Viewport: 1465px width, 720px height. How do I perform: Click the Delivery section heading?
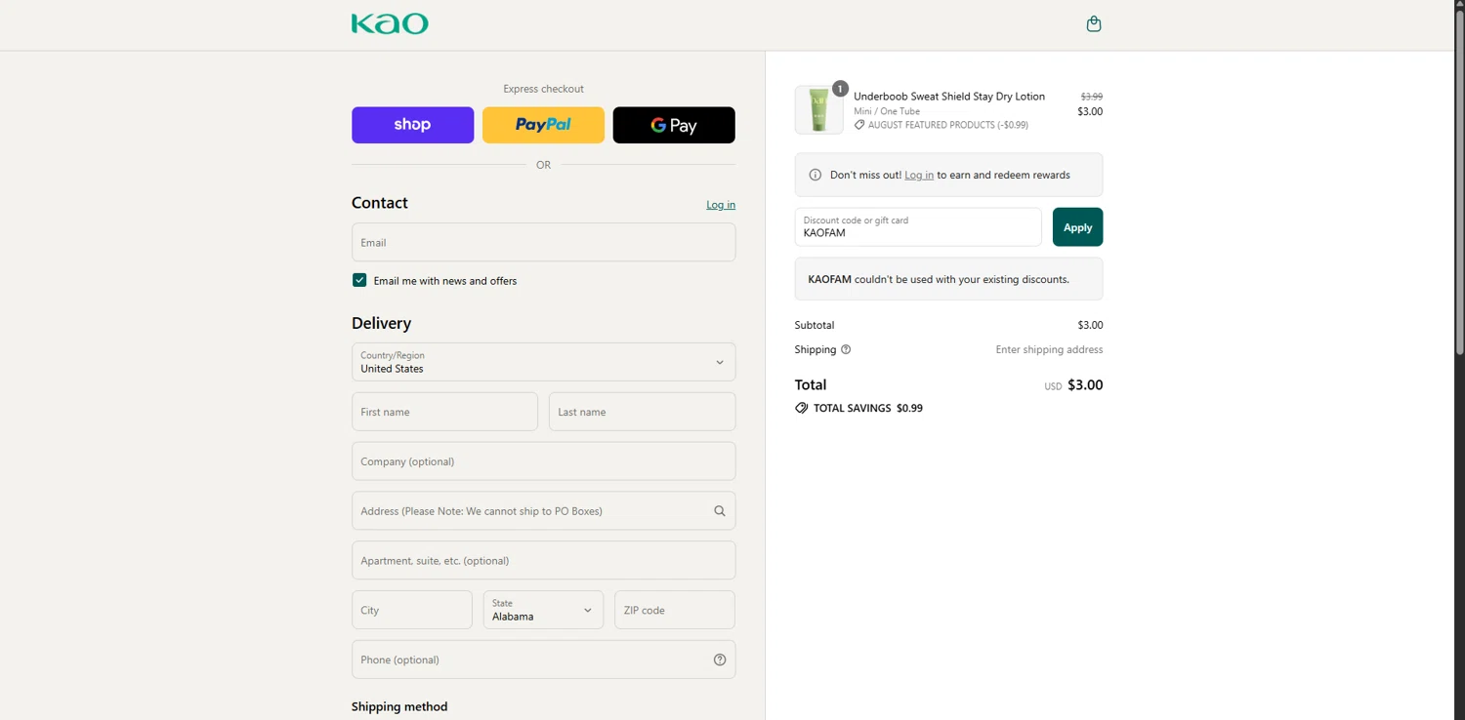[x=381, y=323]
